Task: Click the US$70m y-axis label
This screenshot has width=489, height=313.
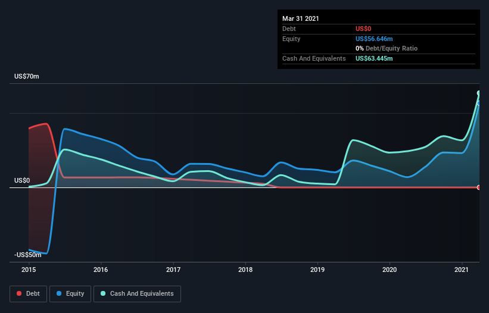Action: tap(27, 76)
